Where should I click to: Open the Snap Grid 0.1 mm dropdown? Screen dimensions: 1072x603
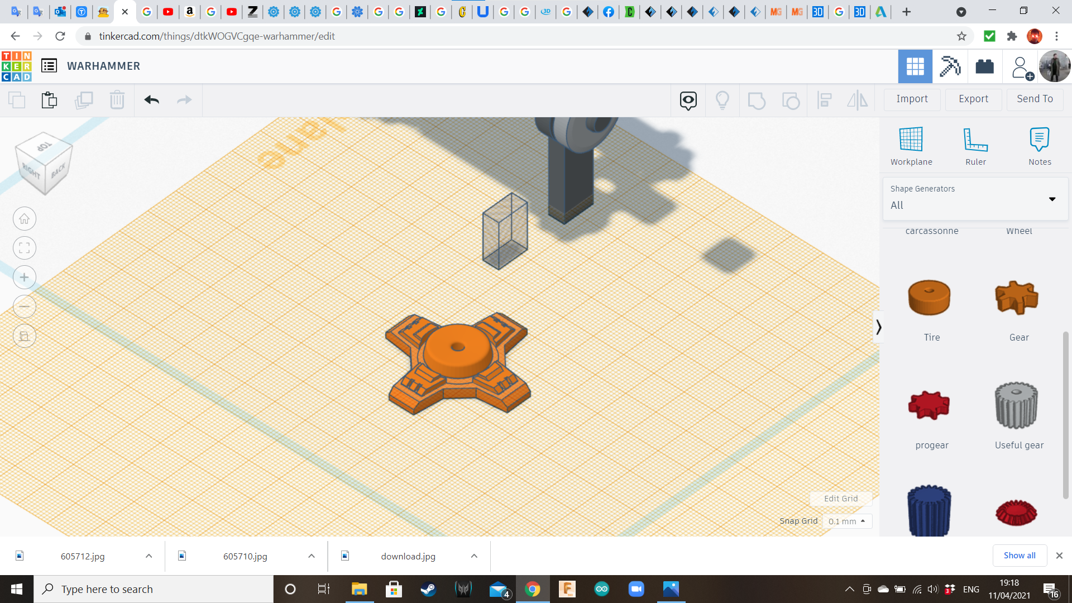pos(846,521)
